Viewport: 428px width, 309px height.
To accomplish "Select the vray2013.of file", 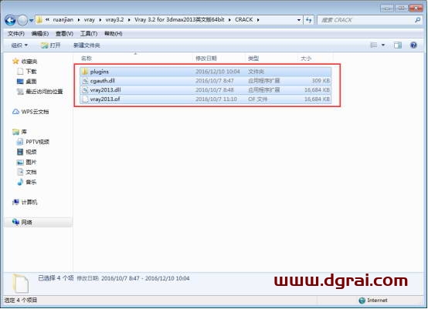I will (206, 99).
